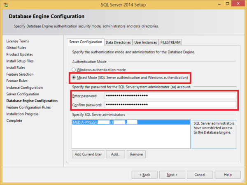
Task: Open the User Instances tab
Action: (146, 42)
